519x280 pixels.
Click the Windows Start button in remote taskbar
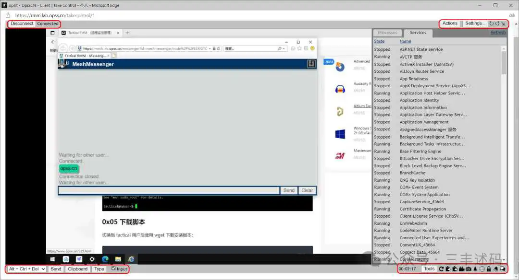pos(52,259)
